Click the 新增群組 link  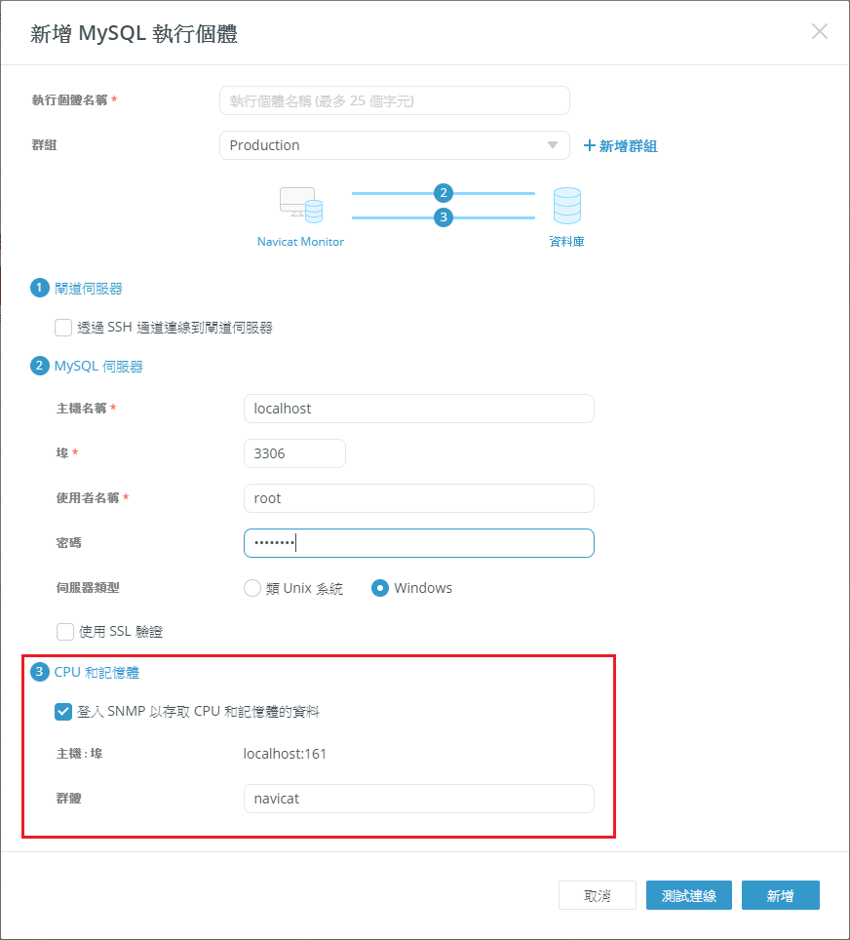[x=620, y=145]
